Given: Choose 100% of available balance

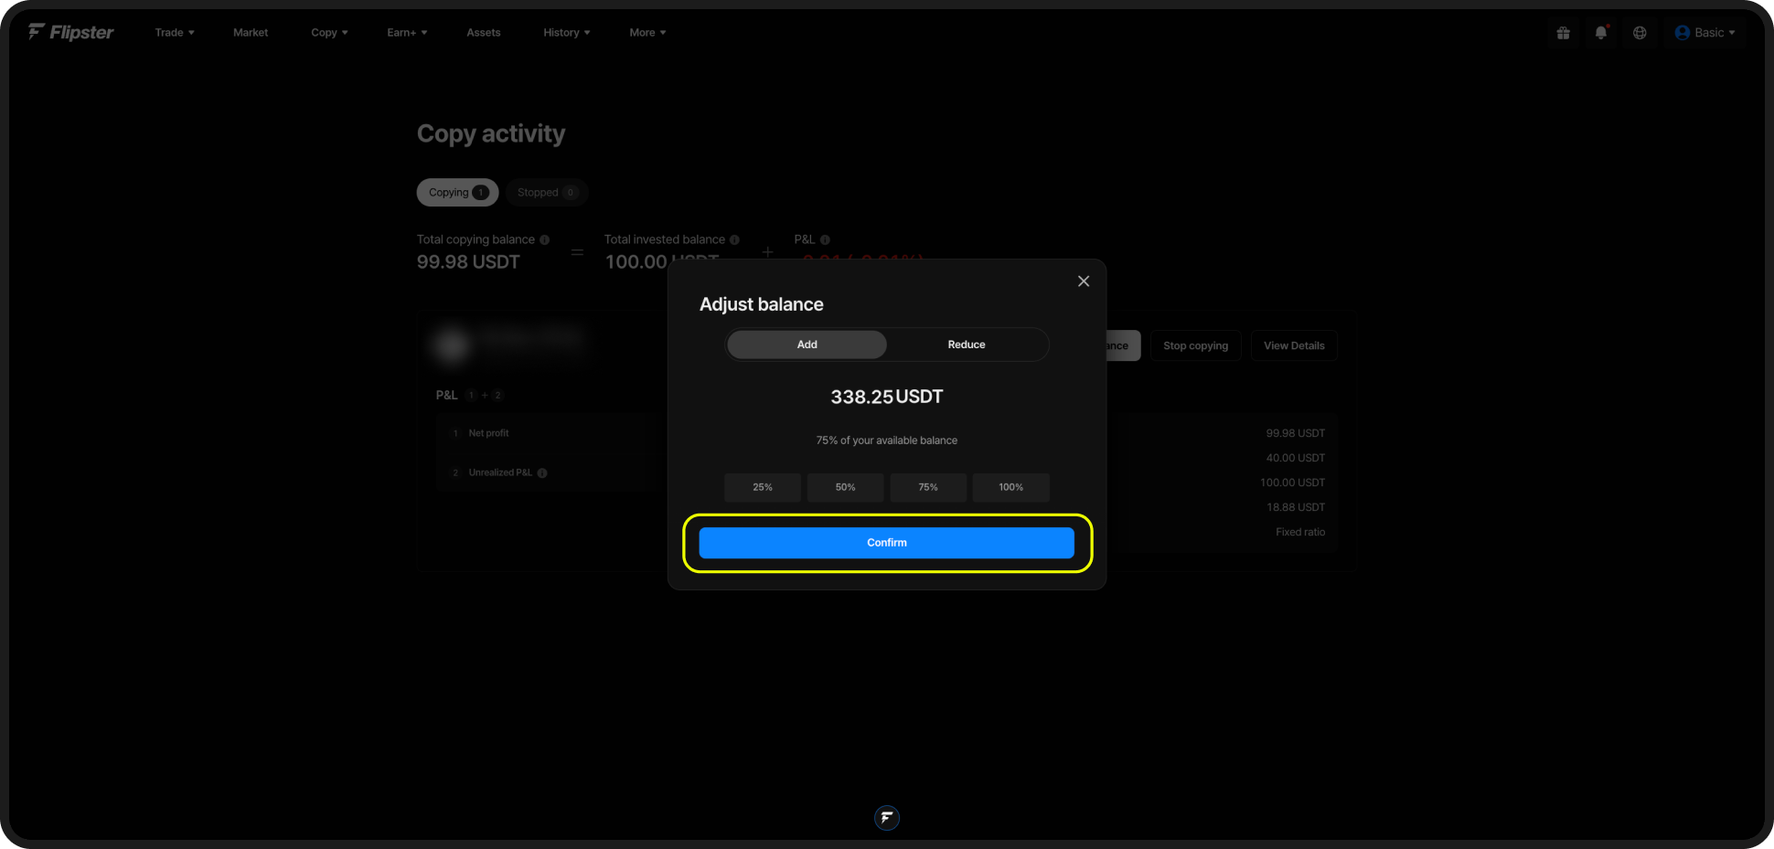Looking at the screenshot, I should coord(1010,487).
